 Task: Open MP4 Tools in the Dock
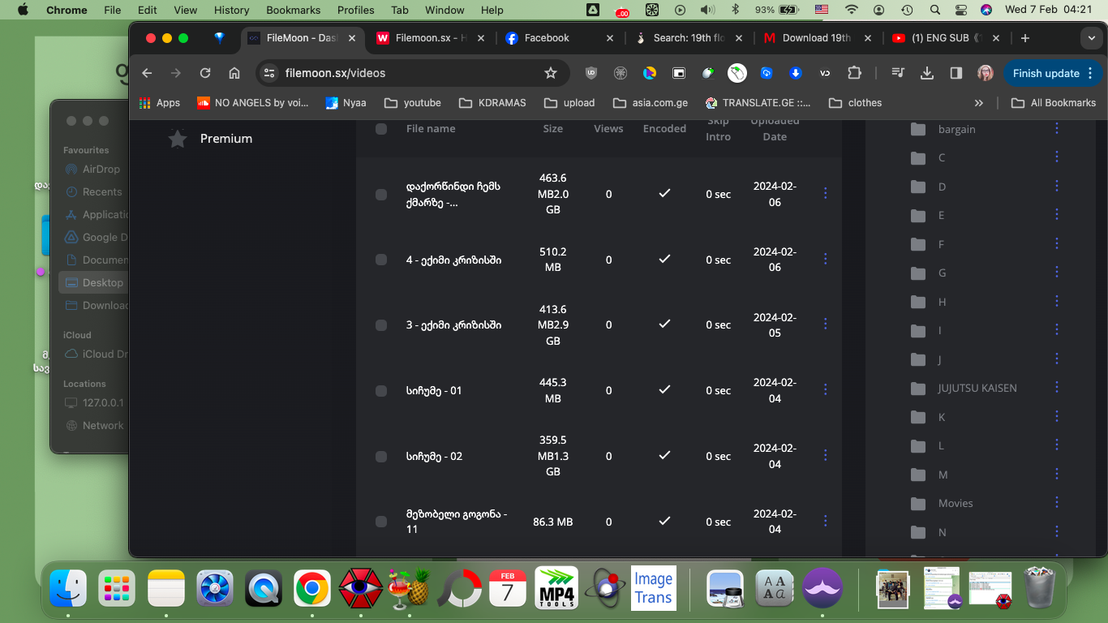coord(556,588)
